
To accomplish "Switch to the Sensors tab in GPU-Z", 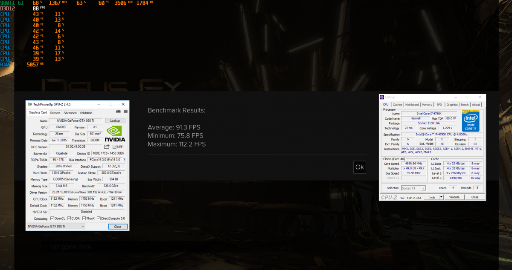I will click(x=55, y=113).
